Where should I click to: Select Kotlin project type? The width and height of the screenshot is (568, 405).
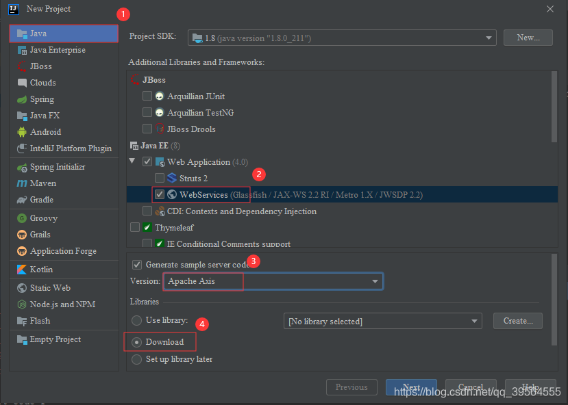click(x=64, y=270)
